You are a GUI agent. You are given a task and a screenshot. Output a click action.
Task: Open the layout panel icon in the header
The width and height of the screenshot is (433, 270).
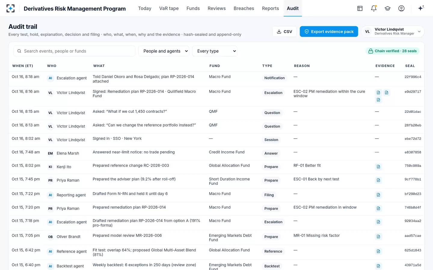coord(360,8)
